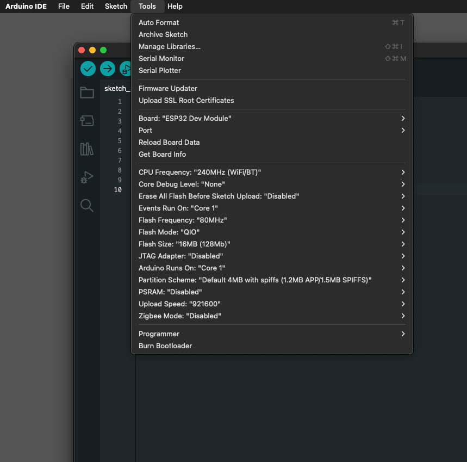
Task: Click the Start Debugging toolbar button
Action: (x=126, y=69)
